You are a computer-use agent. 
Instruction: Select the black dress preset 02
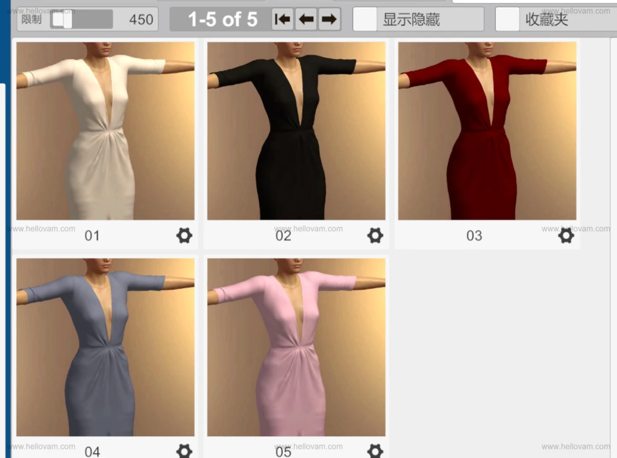[x=296, y=130]
